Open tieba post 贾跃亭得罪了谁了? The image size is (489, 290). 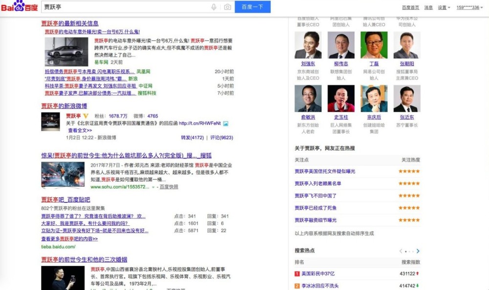coord(93,216)
